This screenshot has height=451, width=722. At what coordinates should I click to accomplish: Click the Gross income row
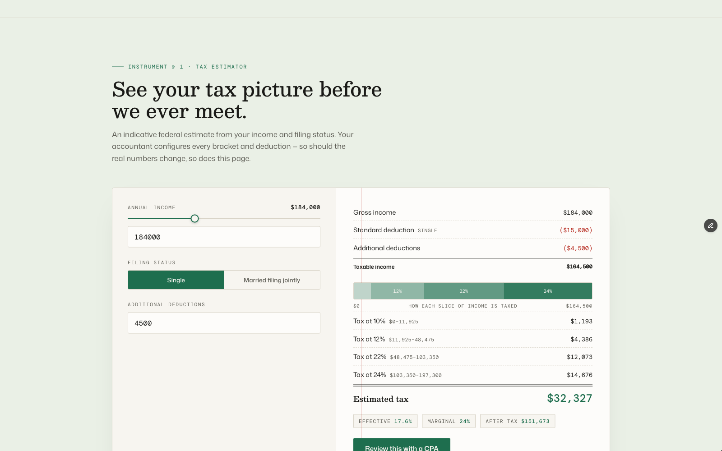[473, 212]
